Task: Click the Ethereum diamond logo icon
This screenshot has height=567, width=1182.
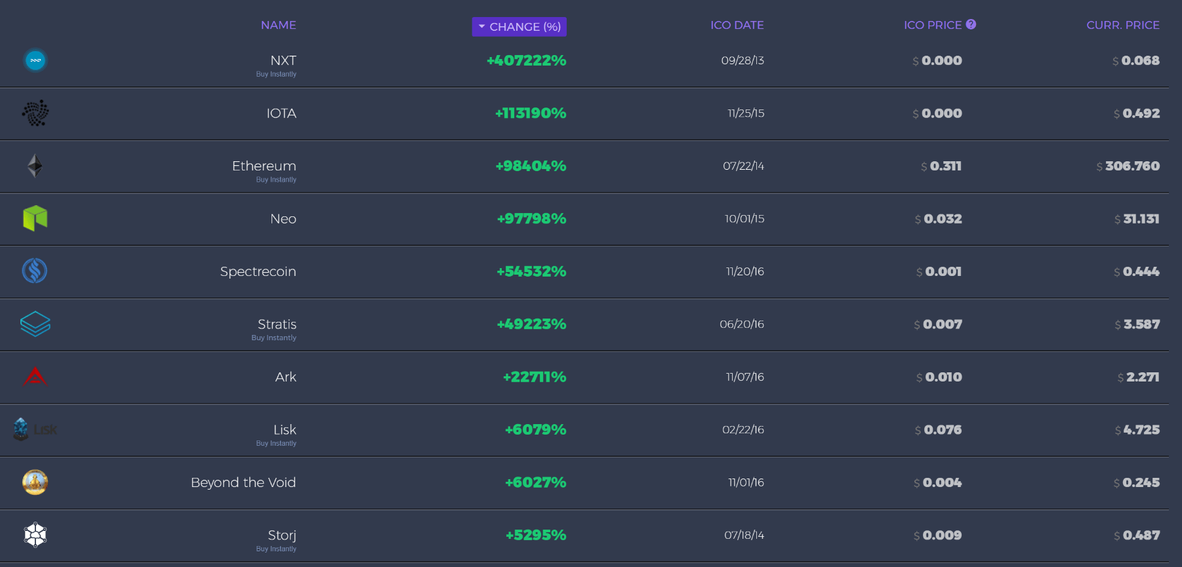Action: point(35,166)
